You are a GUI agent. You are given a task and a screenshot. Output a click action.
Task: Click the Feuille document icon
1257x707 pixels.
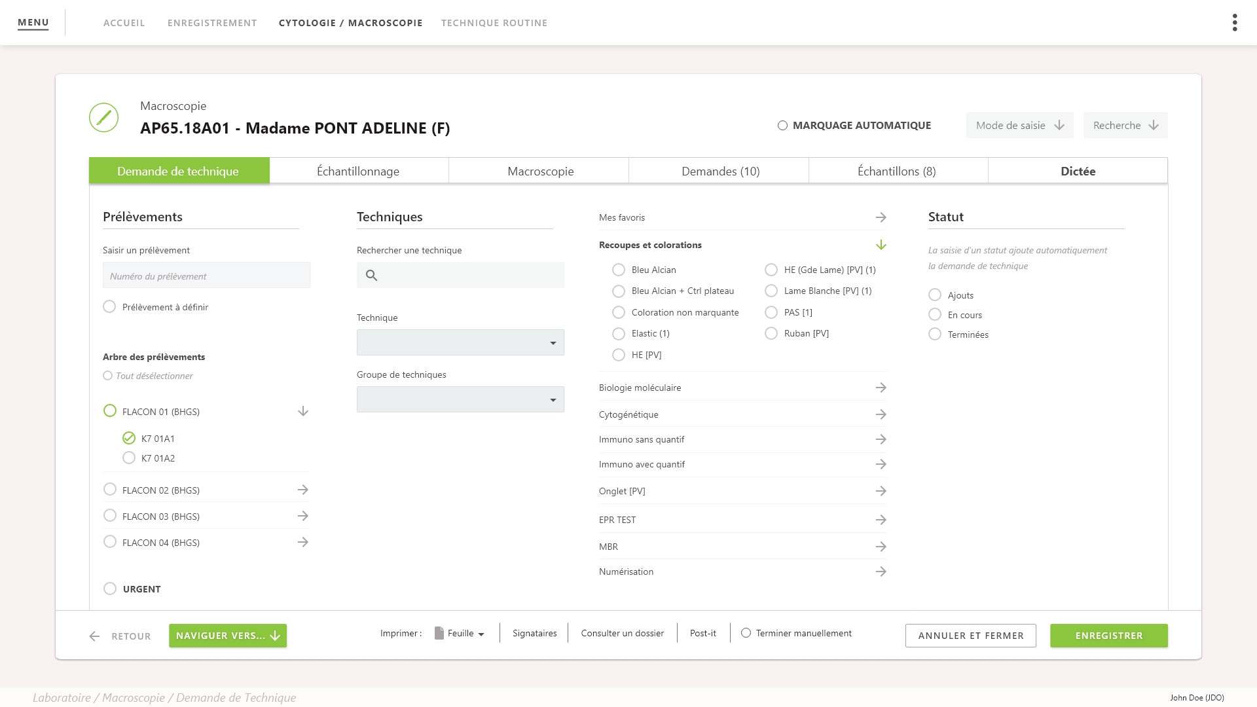[439, 633]
